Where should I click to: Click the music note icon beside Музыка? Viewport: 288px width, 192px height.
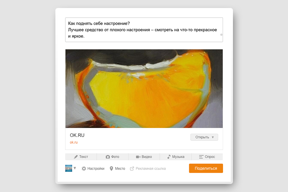point(169,157)
